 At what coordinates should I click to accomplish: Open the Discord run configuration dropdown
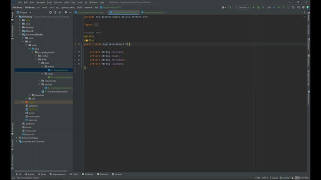click(x=242, y=7)
